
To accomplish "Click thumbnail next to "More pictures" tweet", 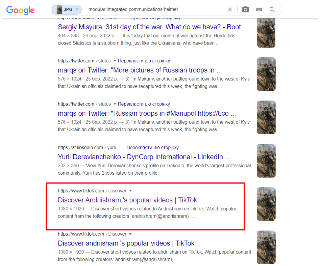I will [266, 74].
